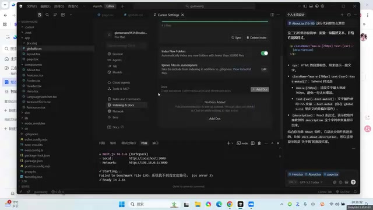Open the 查看 menu

point(73,6)
